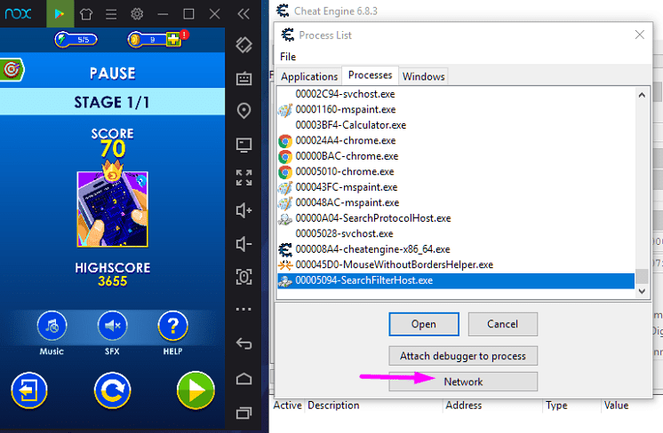Open Nox settings gear
This screenshot has width=663, height=433.
137,14
